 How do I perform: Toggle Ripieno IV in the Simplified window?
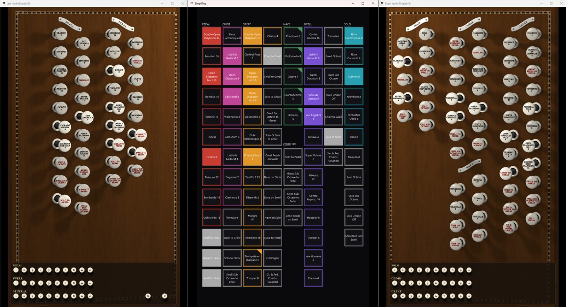click(293, 117)
